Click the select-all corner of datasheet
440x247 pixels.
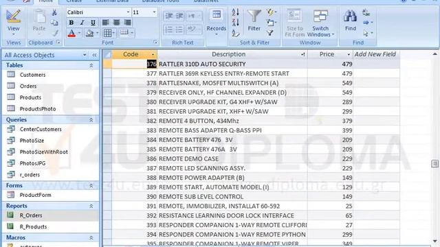pyautogui.click(x=107, y=54)
